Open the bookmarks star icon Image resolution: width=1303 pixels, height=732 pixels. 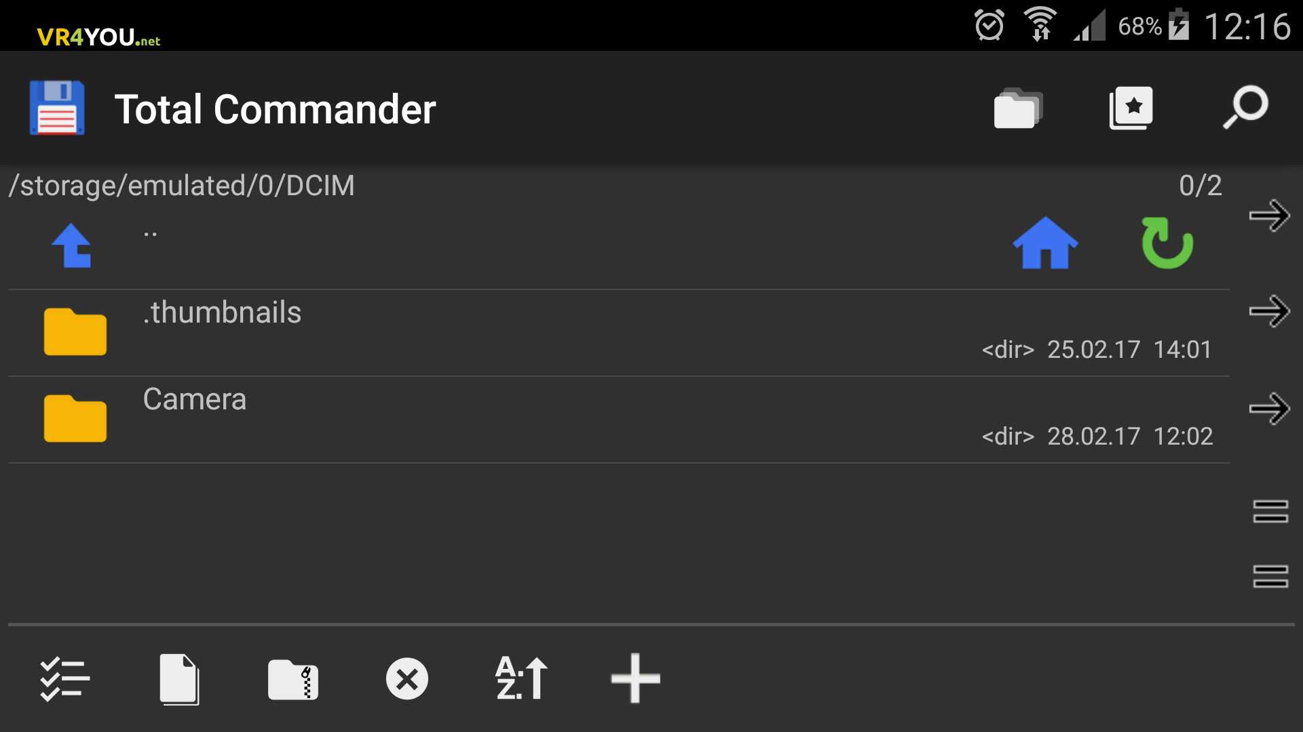1131,108
